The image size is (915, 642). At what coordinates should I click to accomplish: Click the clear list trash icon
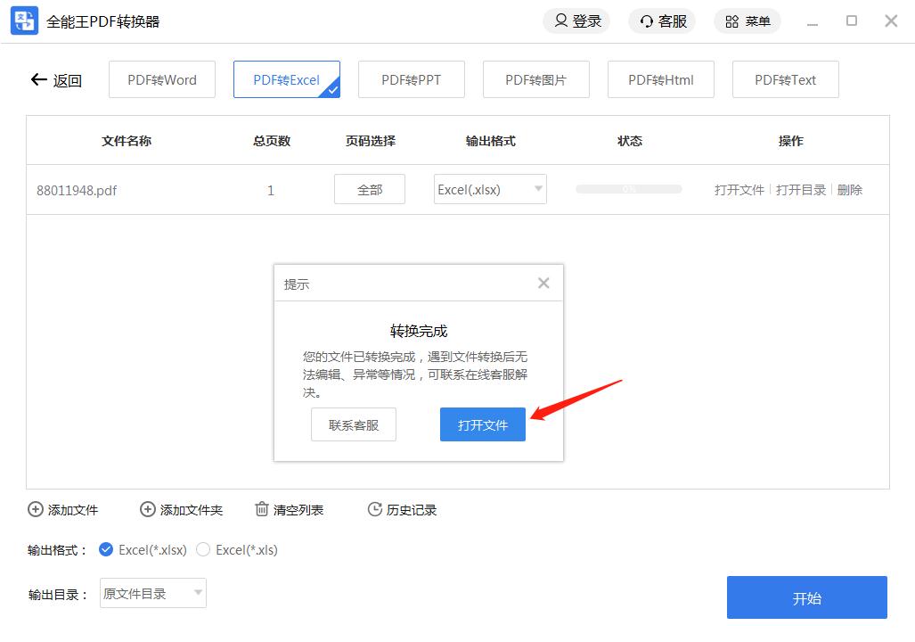261,510
